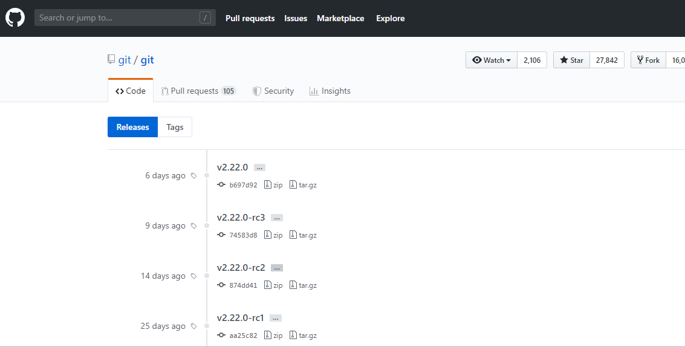
Task: Open the Watch dropdown menu
Action: (492, 60)
